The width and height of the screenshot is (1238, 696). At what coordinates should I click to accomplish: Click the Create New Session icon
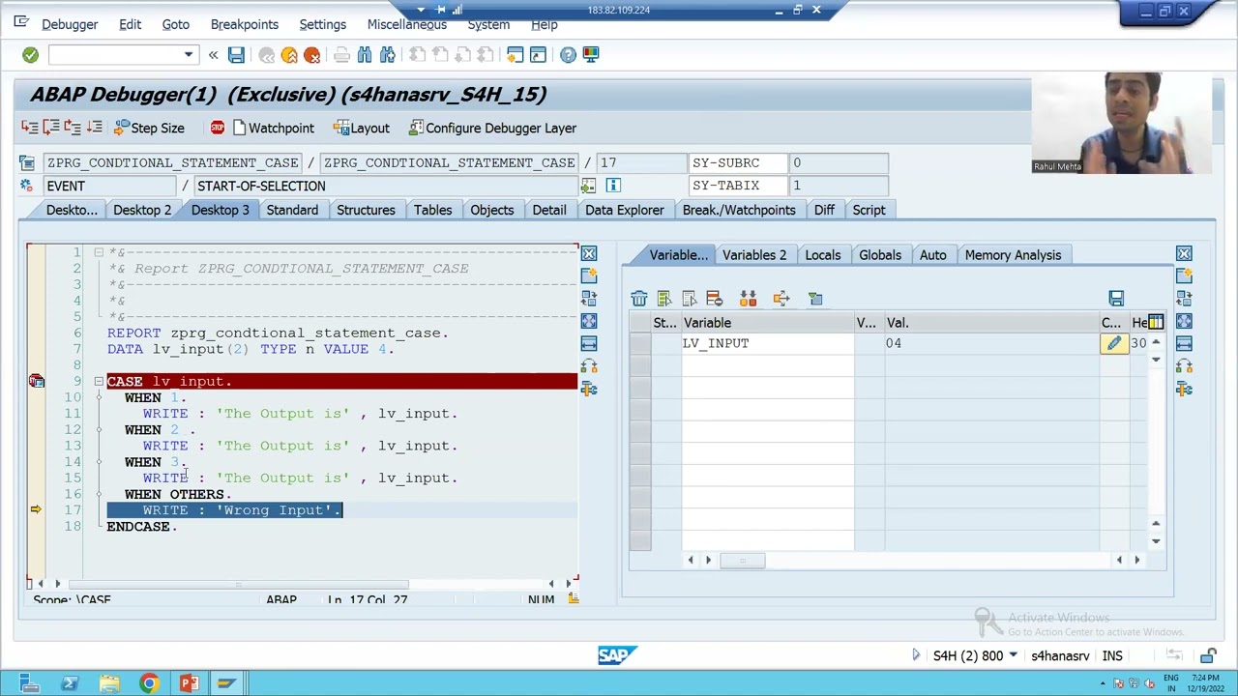(x=515, y=55)
